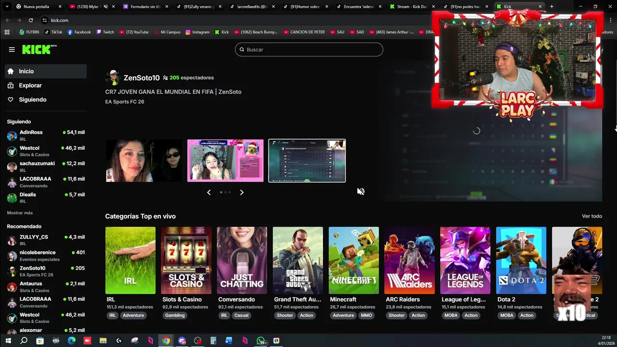Click the ZULLYY_CS channel avatar
Viewport: 617px width, 347px height.
(x=12, y=240)
